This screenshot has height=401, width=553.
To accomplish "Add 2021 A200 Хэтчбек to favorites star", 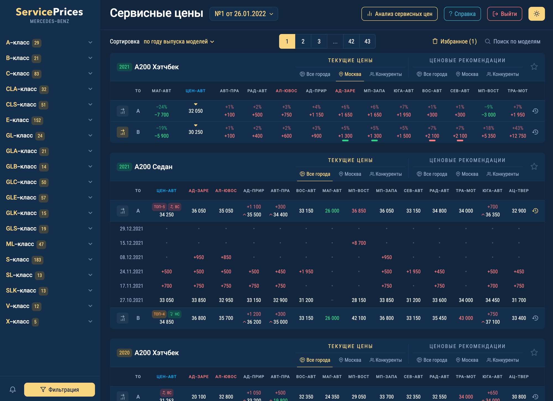I will click(534, 67).
